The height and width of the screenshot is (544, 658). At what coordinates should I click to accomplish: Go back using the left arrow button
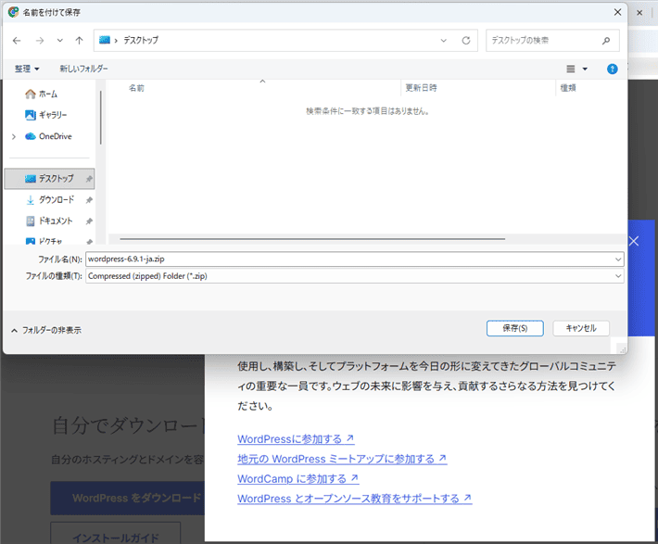click(17, 40)
